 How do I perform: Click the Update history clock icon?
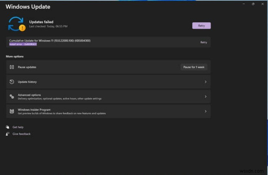point(12,82)
